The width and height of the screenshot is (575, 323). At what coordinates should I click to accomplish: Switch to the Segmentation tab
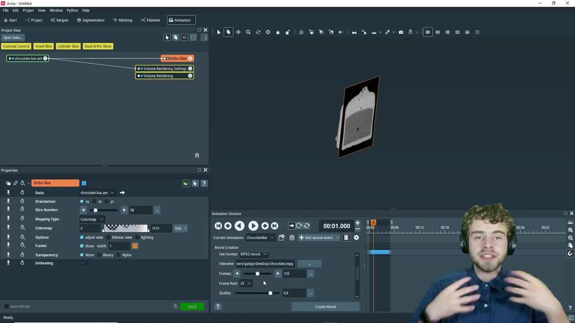coord(90,20)
